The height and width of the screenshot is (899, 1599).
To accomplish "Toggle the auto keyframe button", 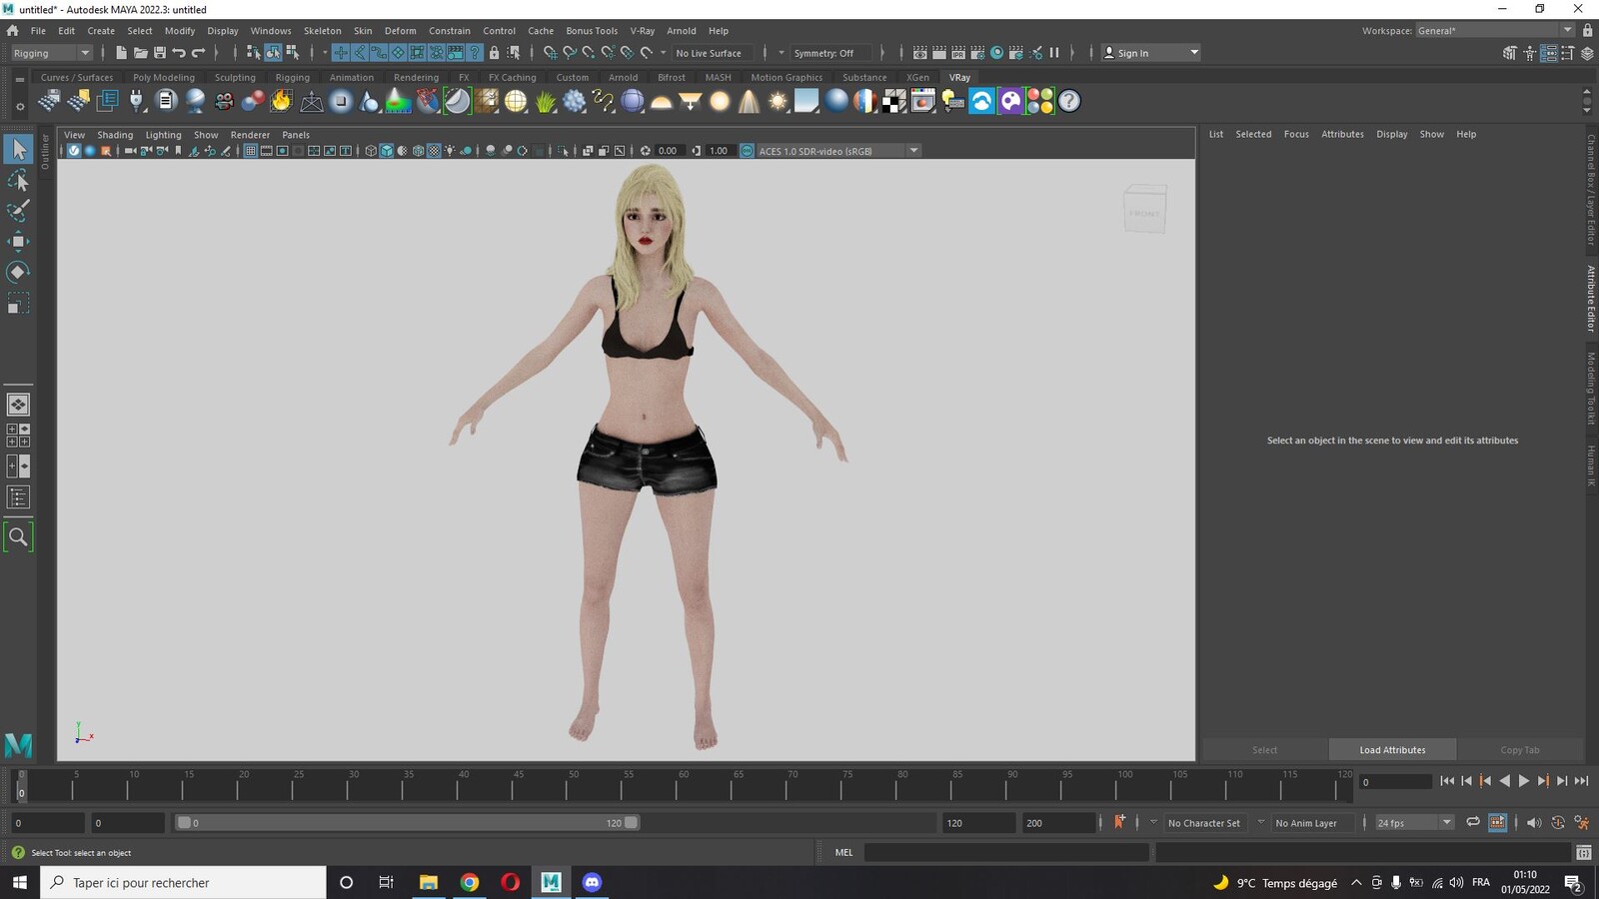I will (1119, 822).
